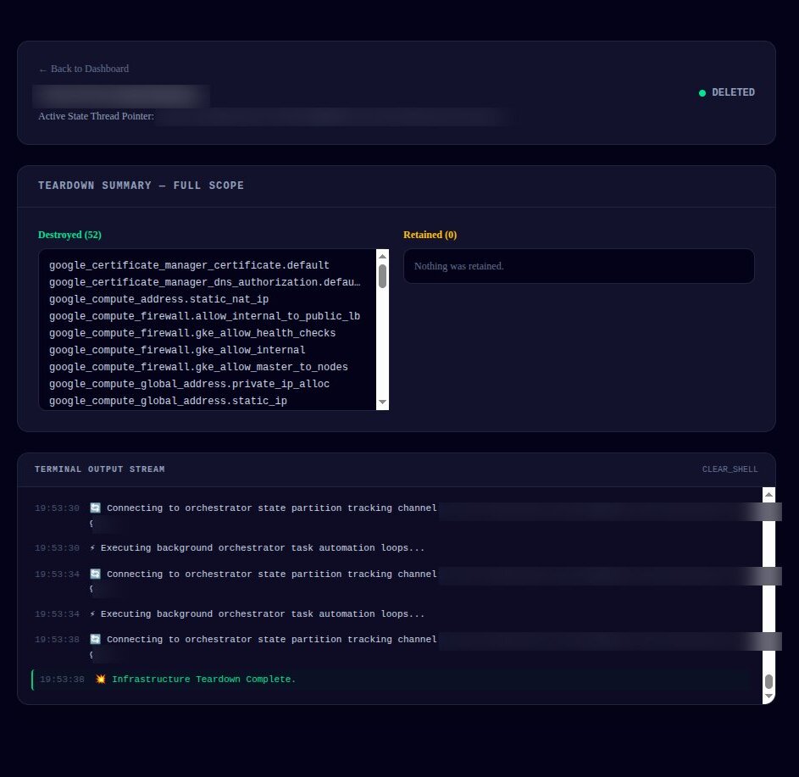Click the terminal output scrollbar thumb

click(x=769, y=681)
